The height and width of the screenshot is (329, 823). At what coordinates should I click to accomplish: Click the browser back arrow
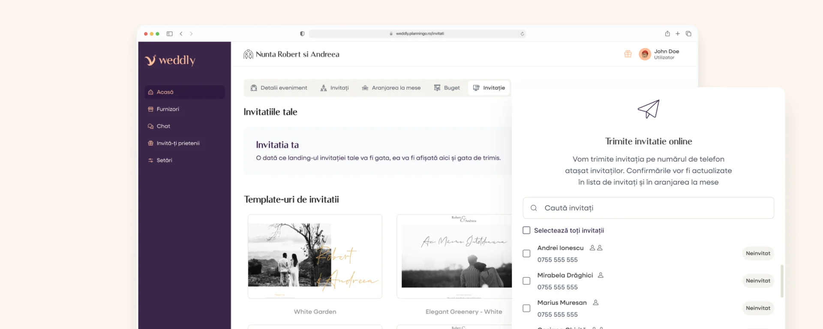point(181,34)
